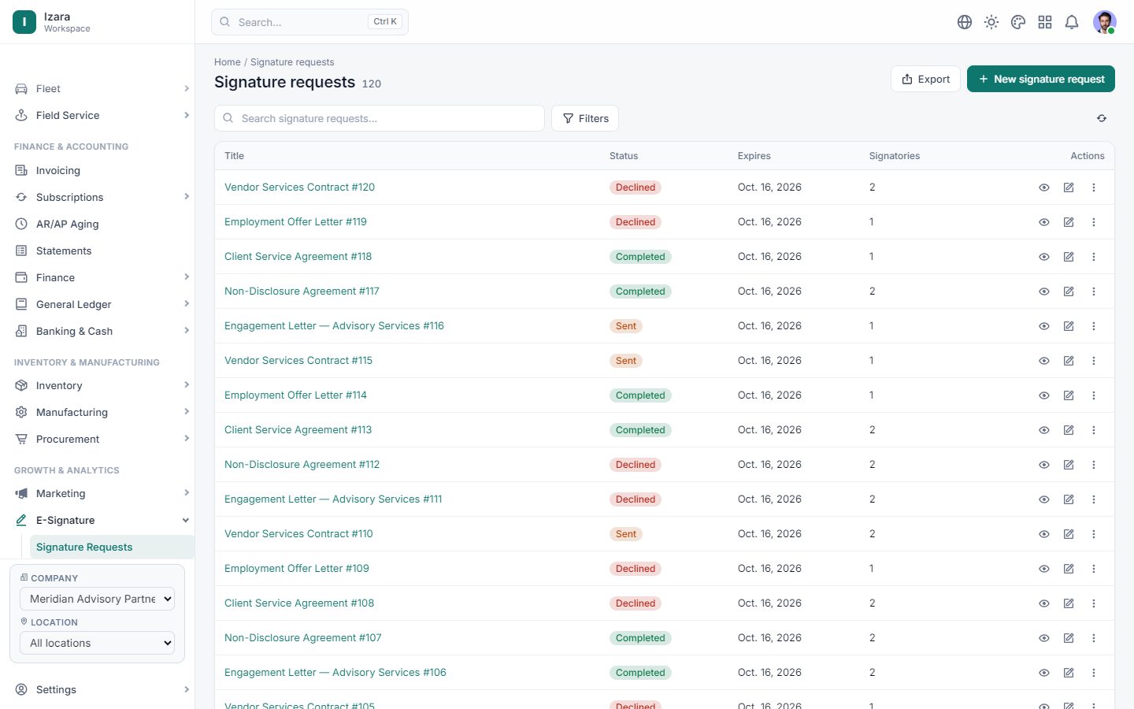The width and height of the screenshot is (1134, 709).
Task: Open the Location dropdown
Action: (x=97, y=643)
